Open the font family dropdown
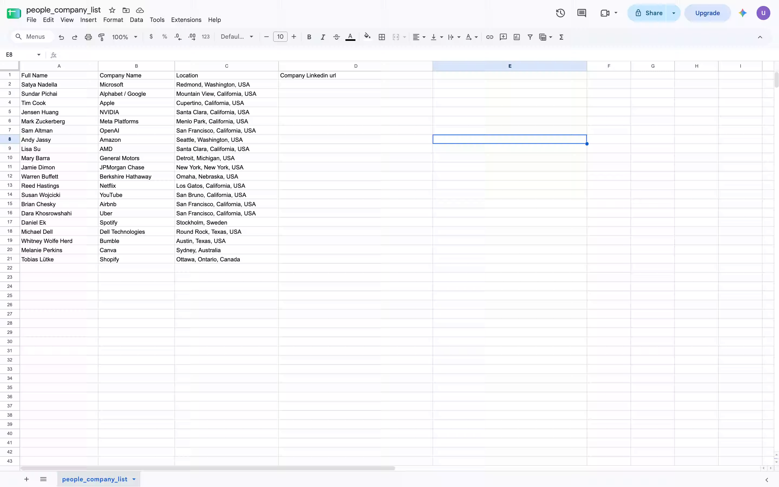The height and width of the screenshot is (487, 779). click(237, 37)
